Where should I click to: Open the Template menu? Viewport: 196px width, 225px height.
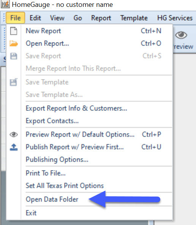click(x=134, y=18)
